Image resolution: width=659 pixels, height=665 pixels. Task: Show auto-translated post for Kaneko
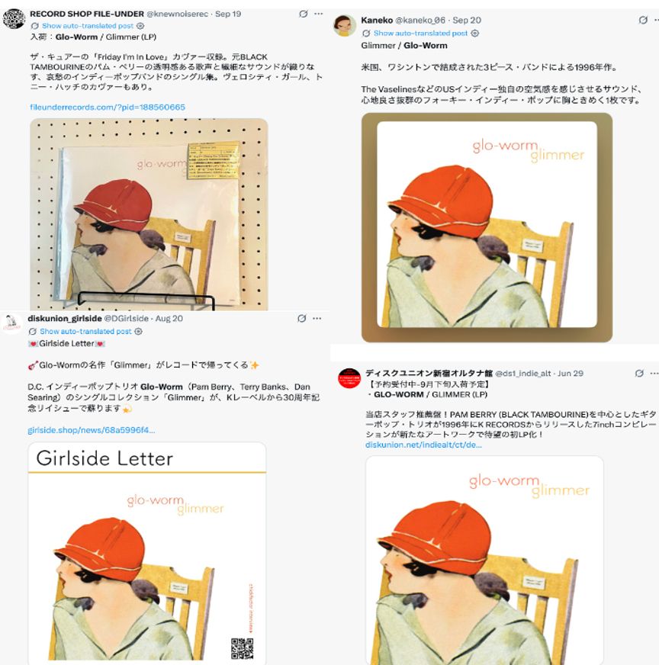(420, 33)
